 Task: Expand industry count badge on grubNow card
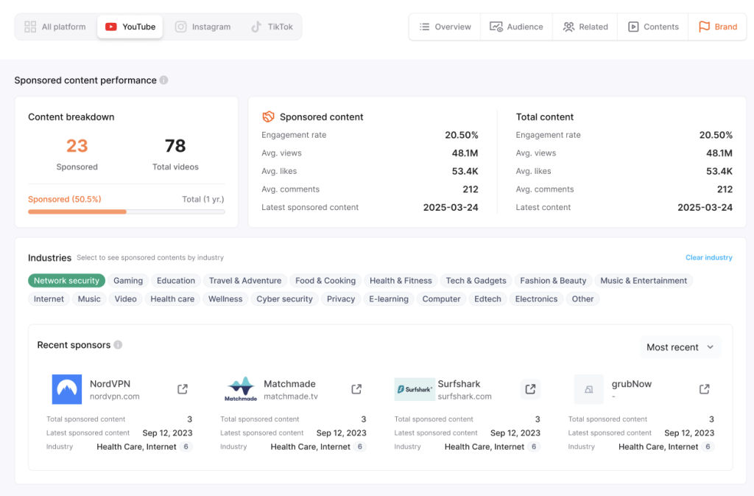pyautogui.click(x=708, y=447)
